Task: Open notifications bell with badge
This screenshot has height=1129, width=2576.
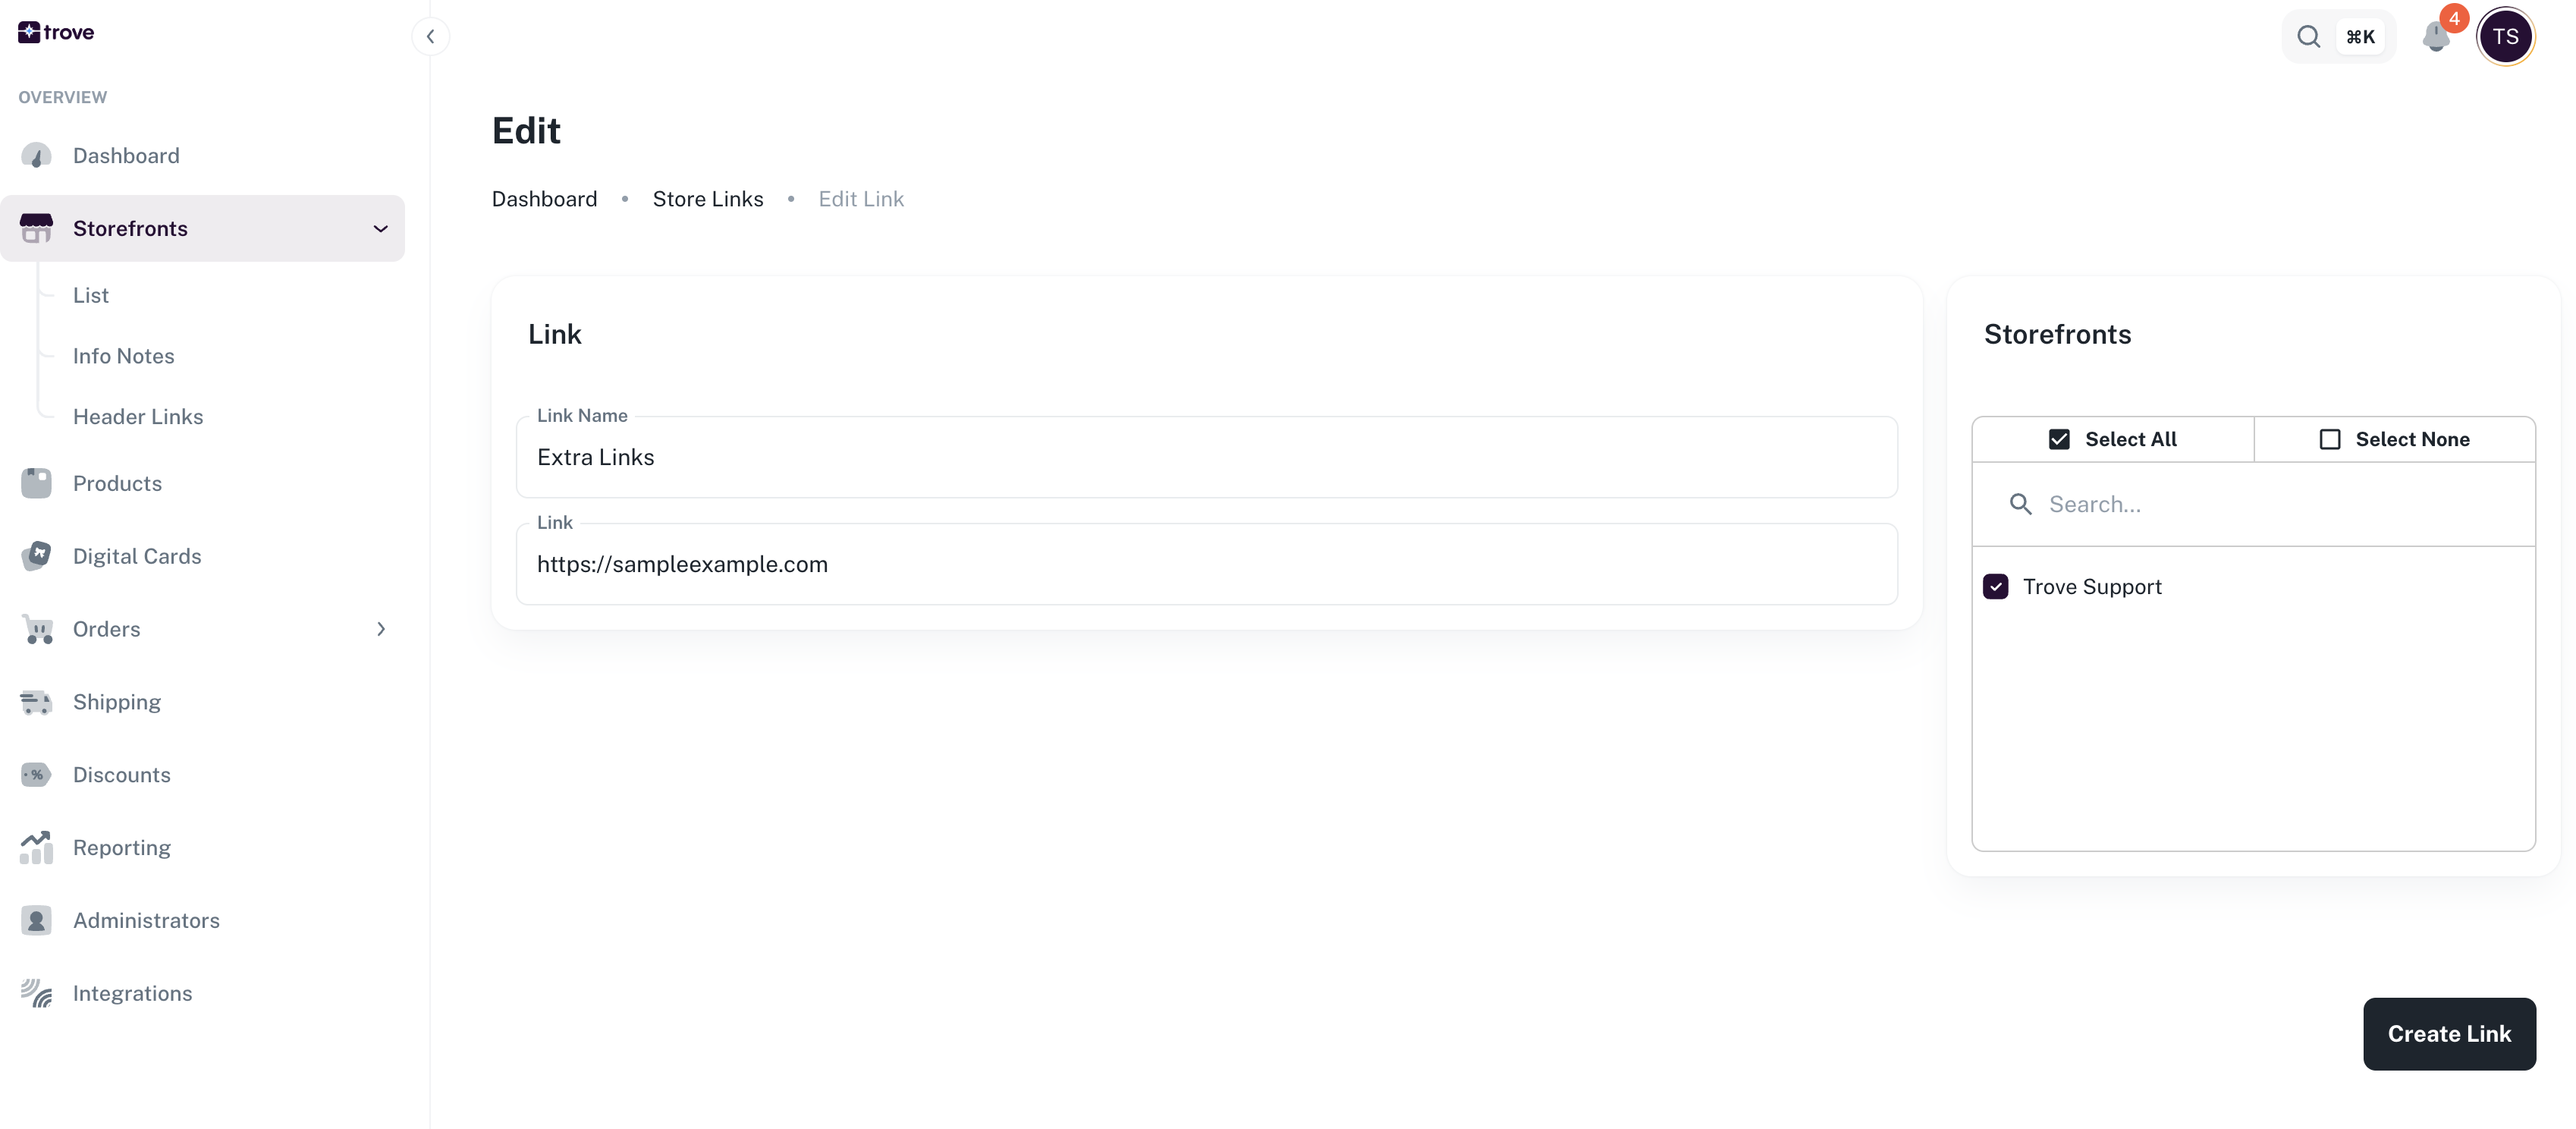Action: coord(2436,37)
